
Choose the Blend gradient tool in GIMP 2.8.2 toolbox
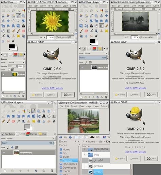click(102, 26)
